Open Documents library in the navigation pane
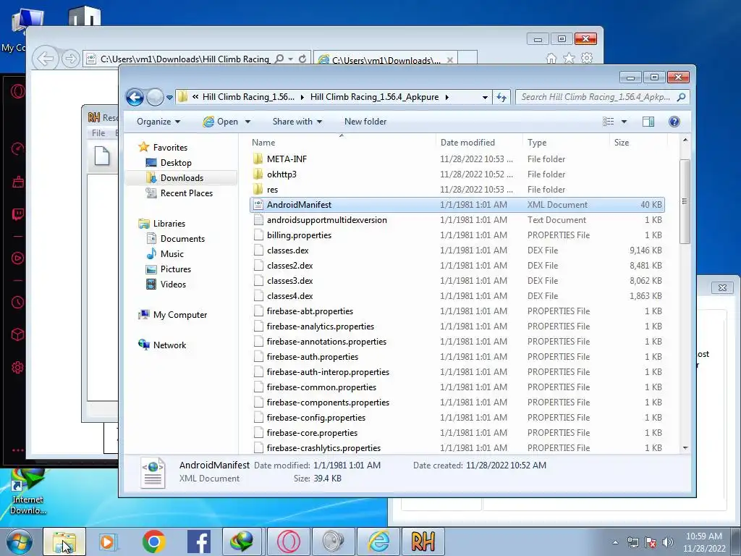 tap(182, 239)
